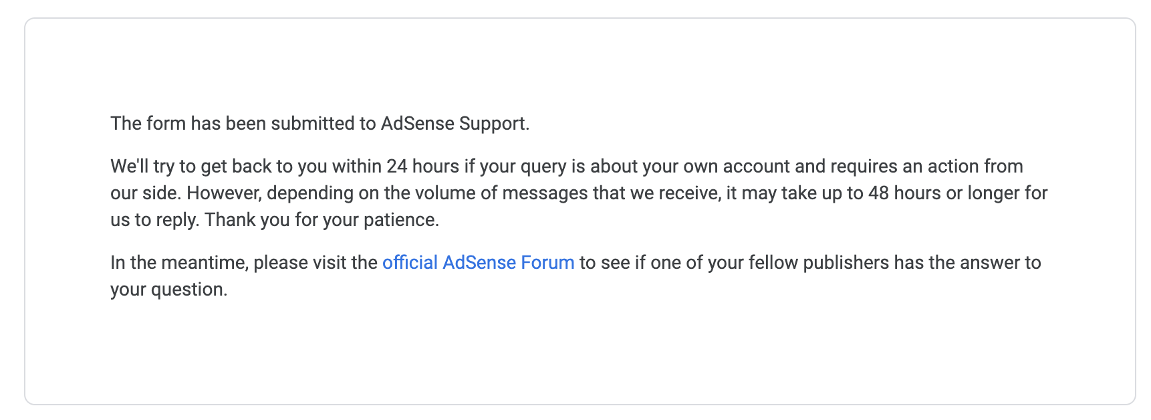Click "our side." at the line start

pyautogui.click(x=146, y=193)
